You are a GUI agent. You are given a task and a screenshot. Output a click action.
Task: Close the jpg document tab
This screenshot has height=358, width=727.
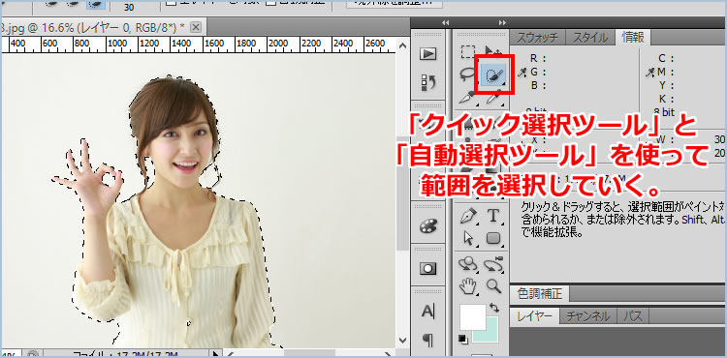(196, 27)
